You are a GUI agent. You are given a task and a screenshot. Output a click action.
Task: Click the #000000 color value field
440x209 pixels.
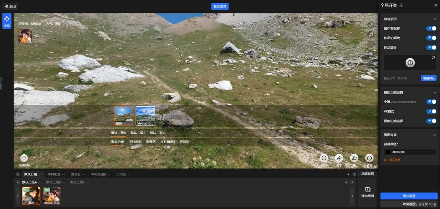(410, 152)
